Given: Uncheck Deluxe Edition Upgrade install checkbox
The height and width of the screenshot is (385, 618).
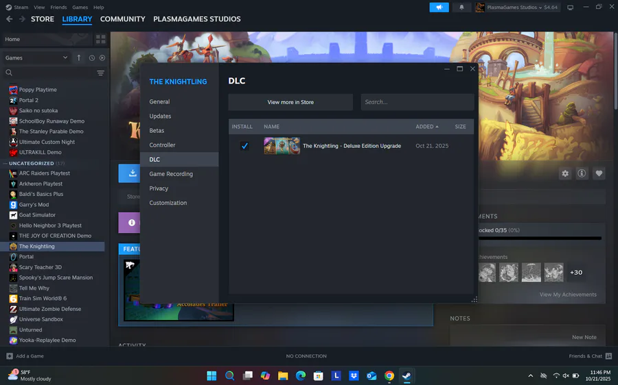Looking at the screenshot, I should pyautogui.click(x=244, y=146).
